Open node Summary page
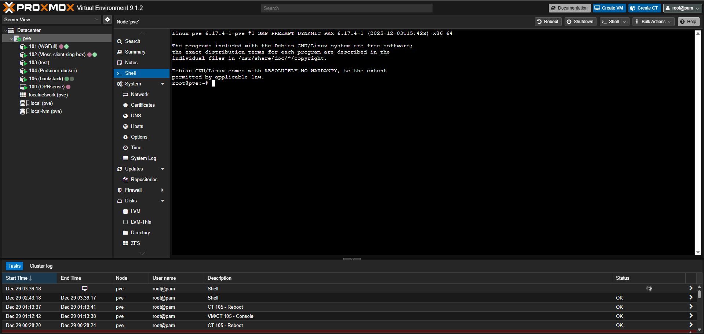This screenshot has width=704, height=334. (142, 52)
